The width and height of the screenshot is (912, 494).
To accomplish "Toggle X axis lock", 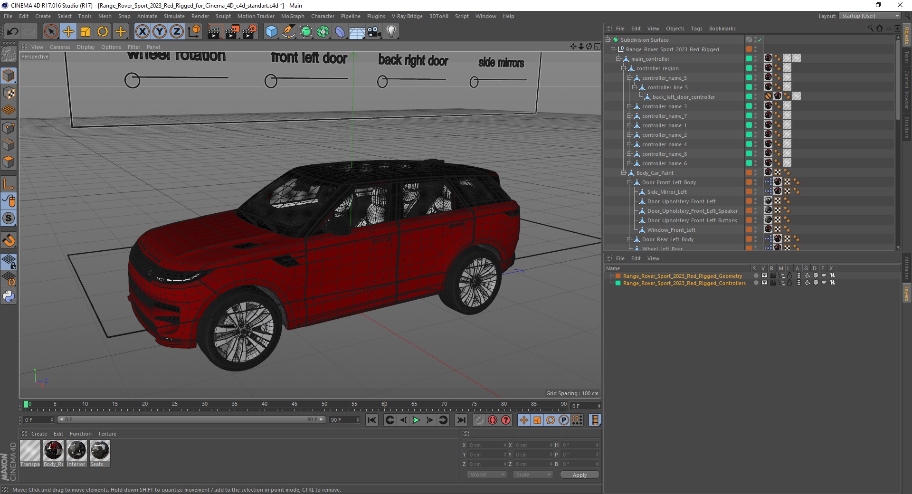I will pyautogui.click(x=142, y=32).
